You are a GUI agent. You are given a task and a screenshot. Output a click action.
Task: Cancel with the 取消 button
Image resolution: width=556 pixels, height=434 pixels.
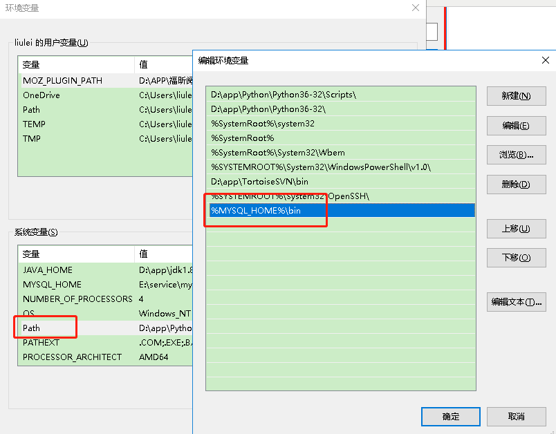point(516,417)
